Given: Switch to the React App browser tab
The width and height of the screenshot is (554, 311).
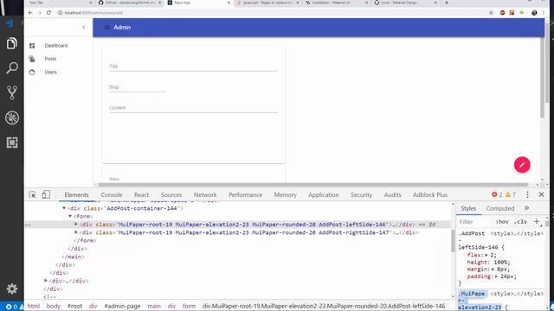Looking at the screenshot, I should click(198, 3).
